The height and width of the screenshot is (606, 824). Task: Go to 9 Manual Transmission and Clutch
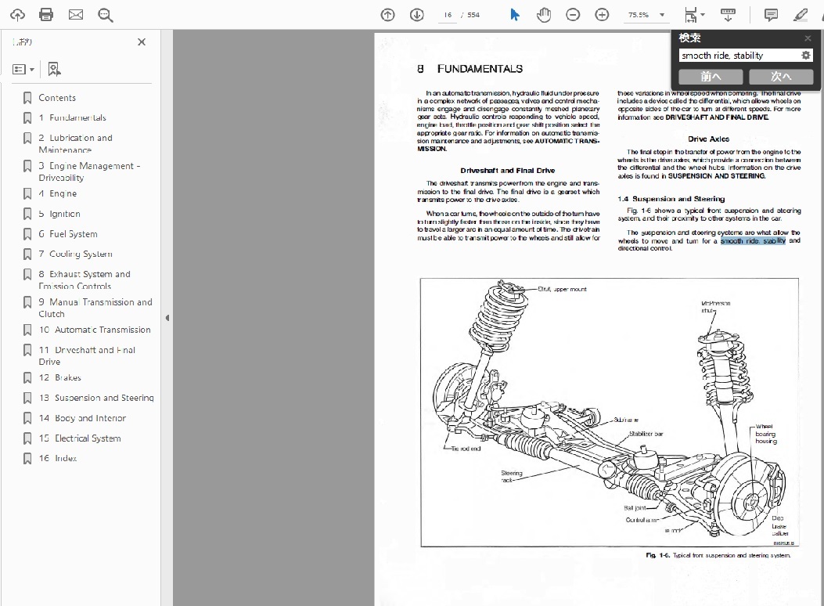[x=95, y=308]
